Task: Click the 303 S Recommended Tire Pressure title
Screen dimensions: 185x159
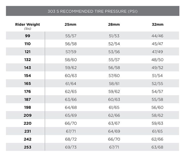Action: tap(93, 11)
